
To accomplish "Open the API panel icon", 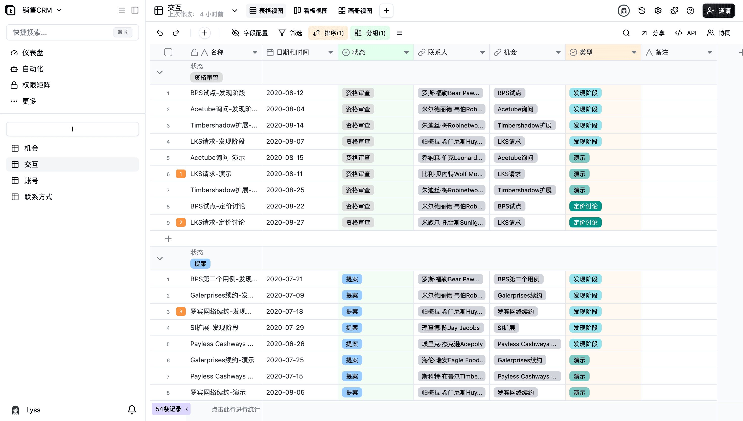I will [686, 33].
